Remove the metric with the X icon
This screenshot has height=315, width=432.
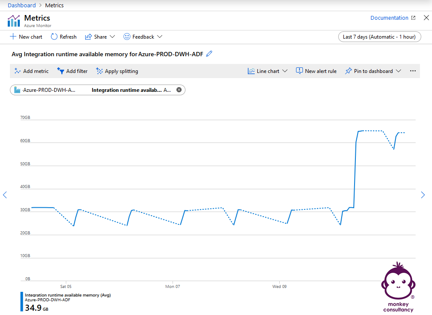(179, 90)
